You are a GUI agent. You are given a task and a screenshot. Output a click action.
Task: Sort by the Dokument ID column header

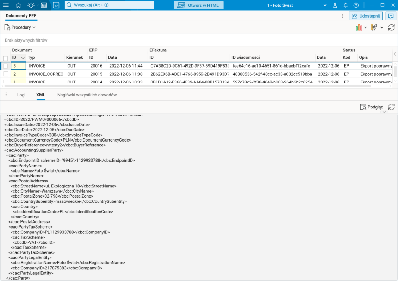14,57
